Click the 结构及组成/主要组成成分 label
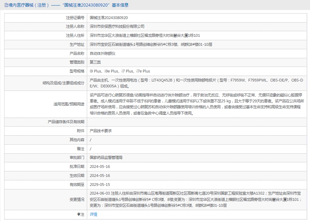 point(63,83)
